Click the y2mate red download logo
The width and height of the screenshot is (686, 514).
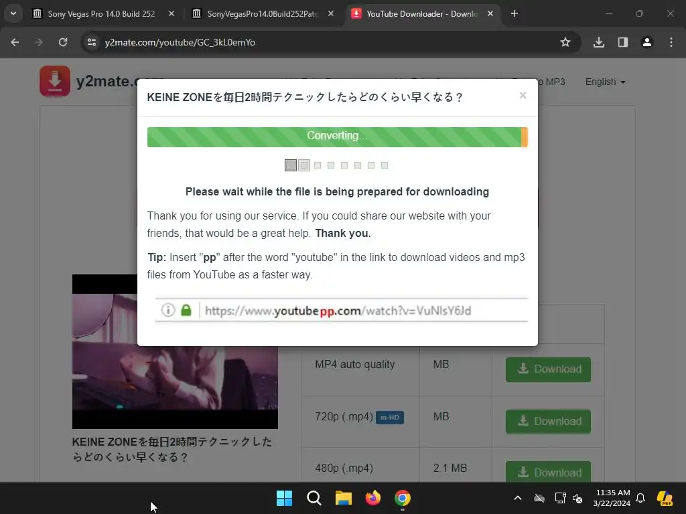pyautogui.click(x=55, y=81)
